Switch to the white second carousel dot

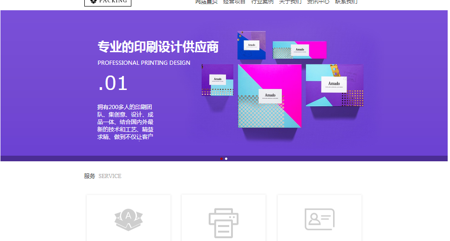click(226, 158)
